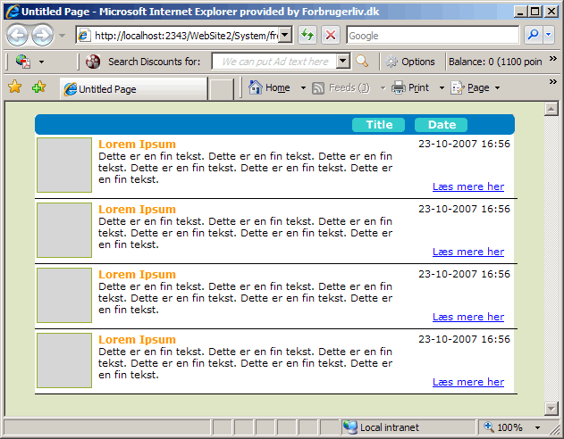This screenshot has height=439, width=564.
Task: Open the Search Discounts text dropdown arrow
Action: coord(343,62)
